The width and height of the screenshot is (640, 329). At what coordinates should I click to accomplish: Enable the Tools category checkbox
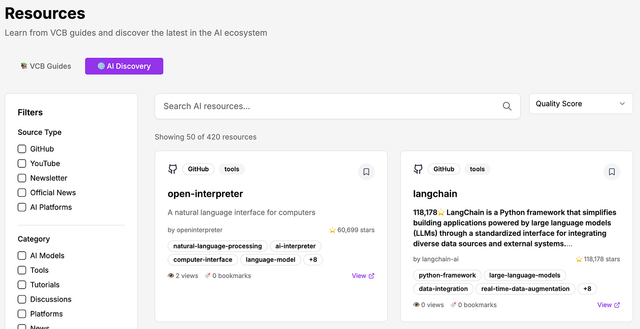22,270
